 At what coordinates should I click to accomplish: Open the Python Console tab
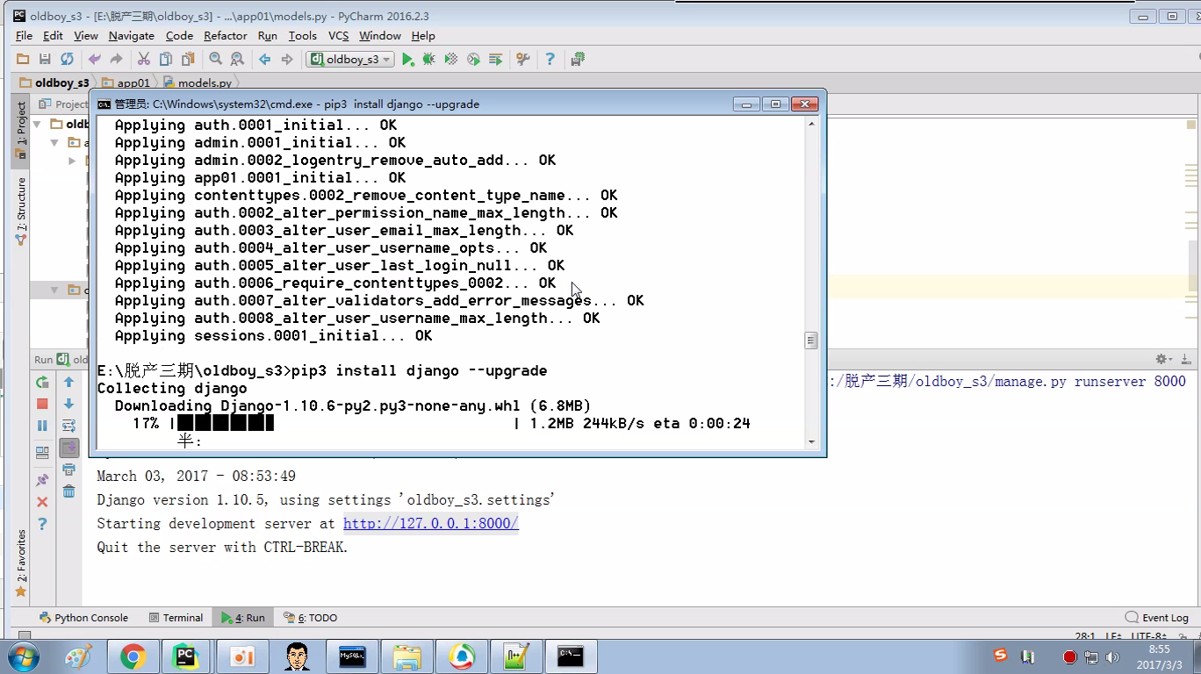[x=83, y=618]
